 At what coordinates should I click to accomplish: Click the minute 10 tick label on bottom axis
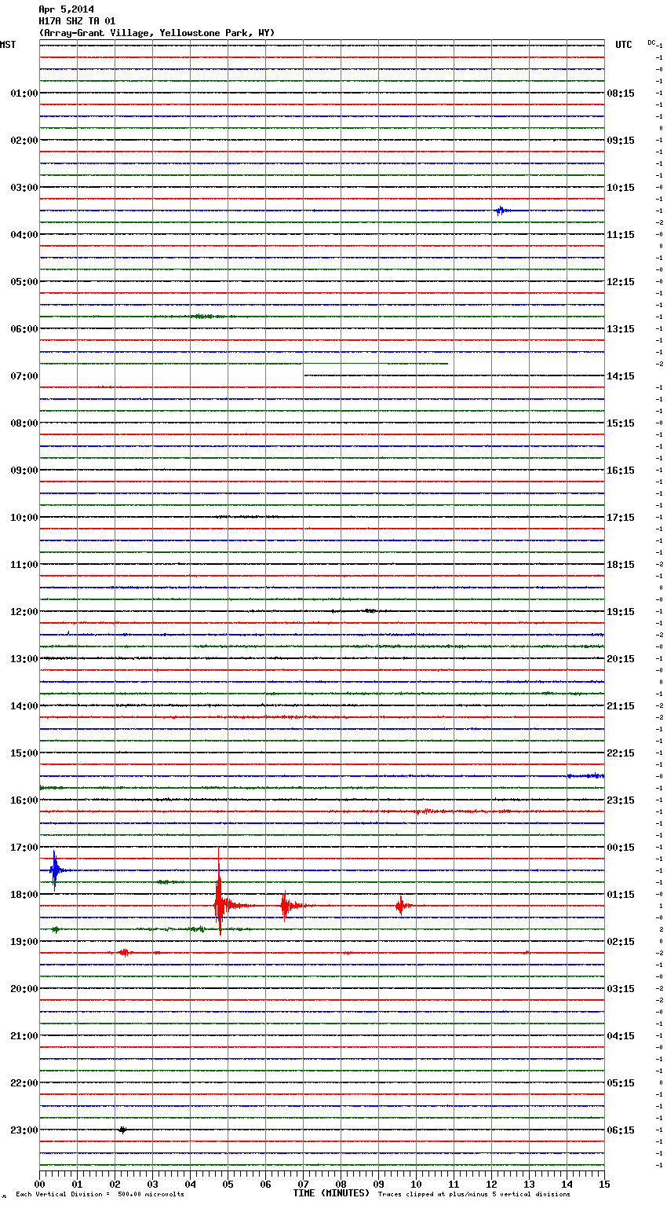point(416,1184)
